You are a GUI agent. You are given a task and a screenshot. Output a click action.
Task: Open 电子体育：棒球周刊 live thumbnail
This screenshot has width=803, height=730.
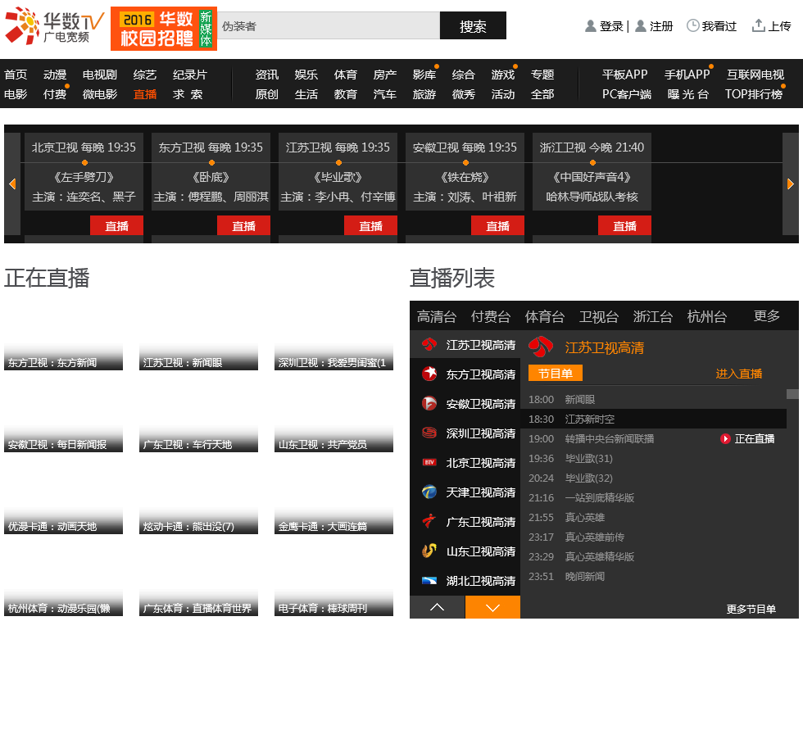(x=334, y=583)
